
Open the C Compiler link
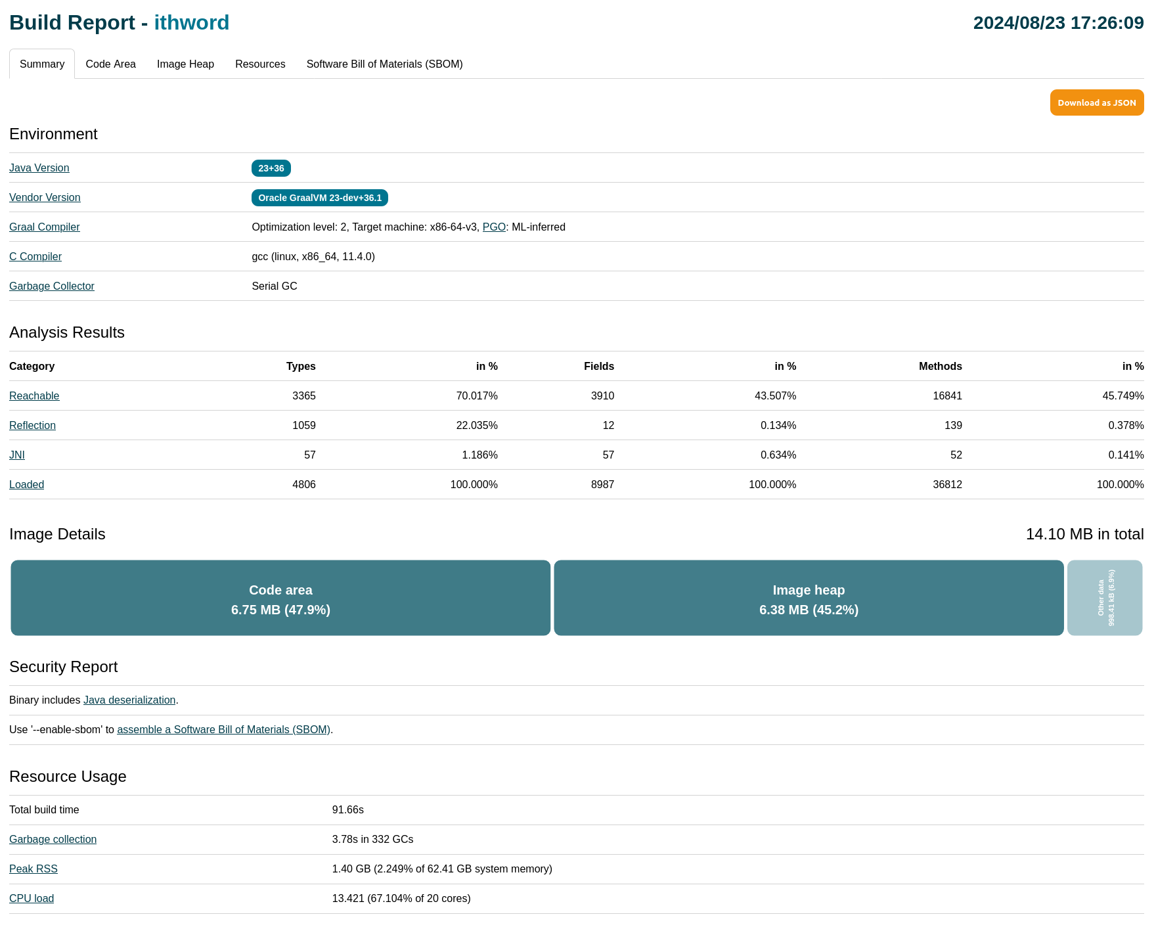coord(35,257)
